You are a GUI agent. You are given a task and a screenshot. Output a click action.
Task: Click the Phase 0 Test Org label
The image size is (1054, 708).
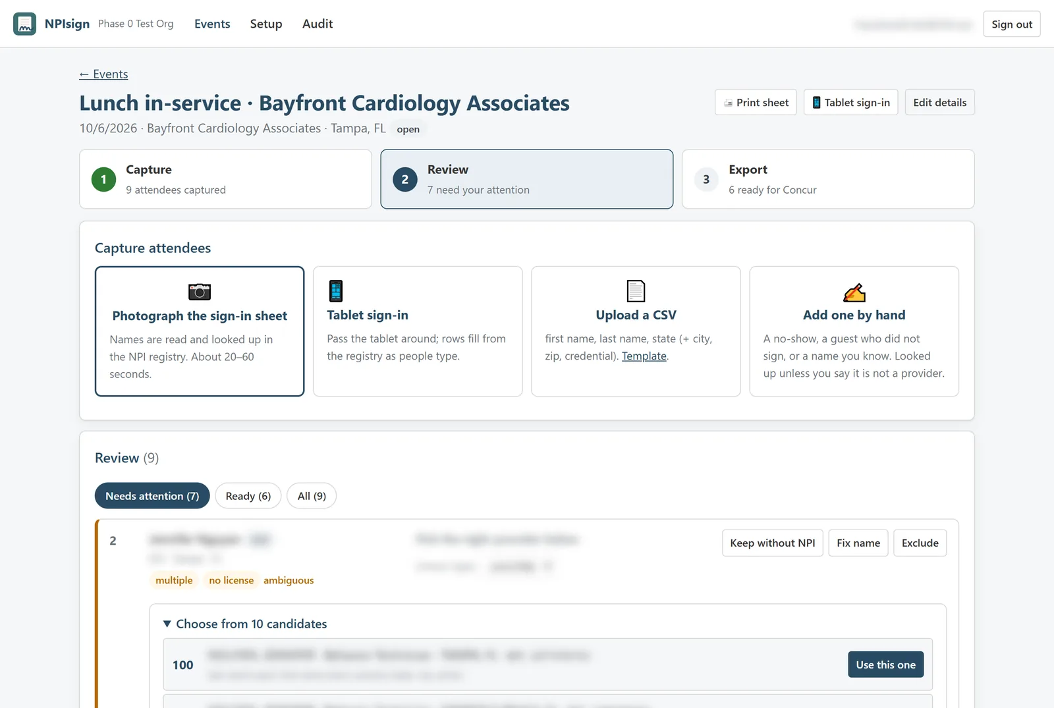tap(136, 24)
